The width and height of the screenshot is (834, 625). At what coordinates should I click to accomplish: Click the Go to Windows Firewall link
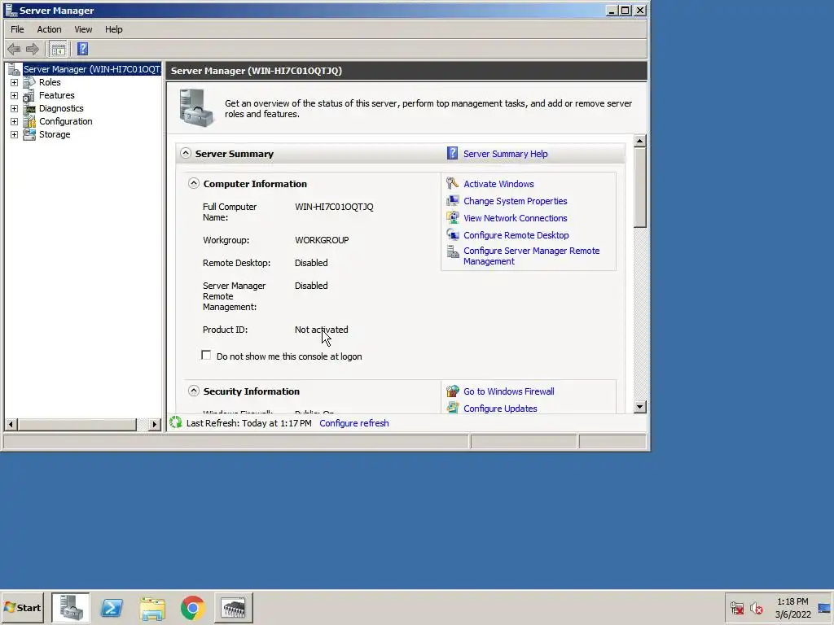[x=508, y=391]
